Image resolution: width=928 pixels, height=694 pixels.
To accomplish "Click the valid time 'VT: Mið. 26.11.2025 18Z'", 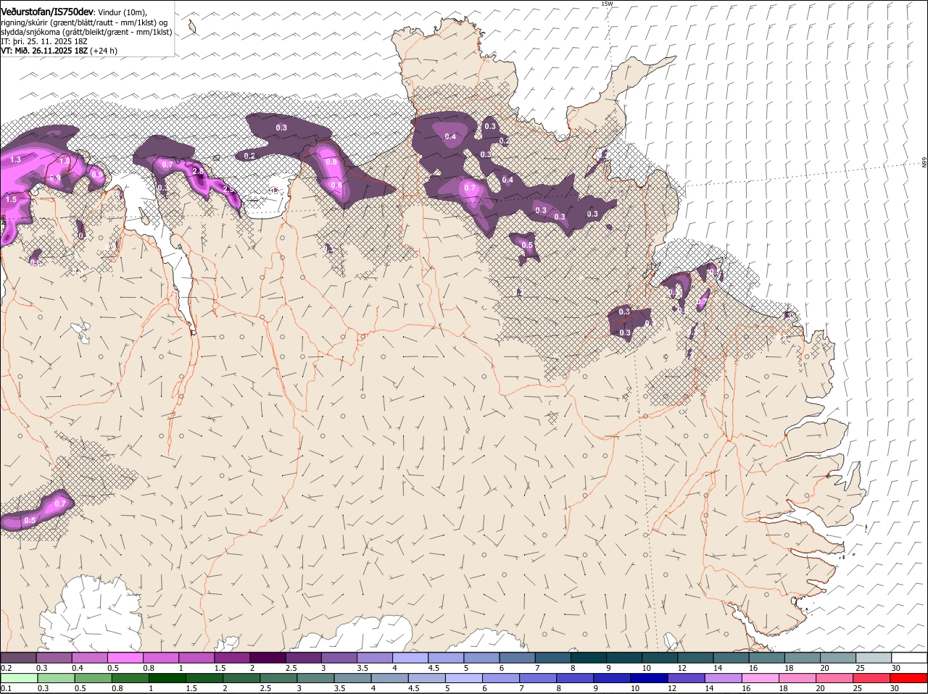I will click(44, 51).
